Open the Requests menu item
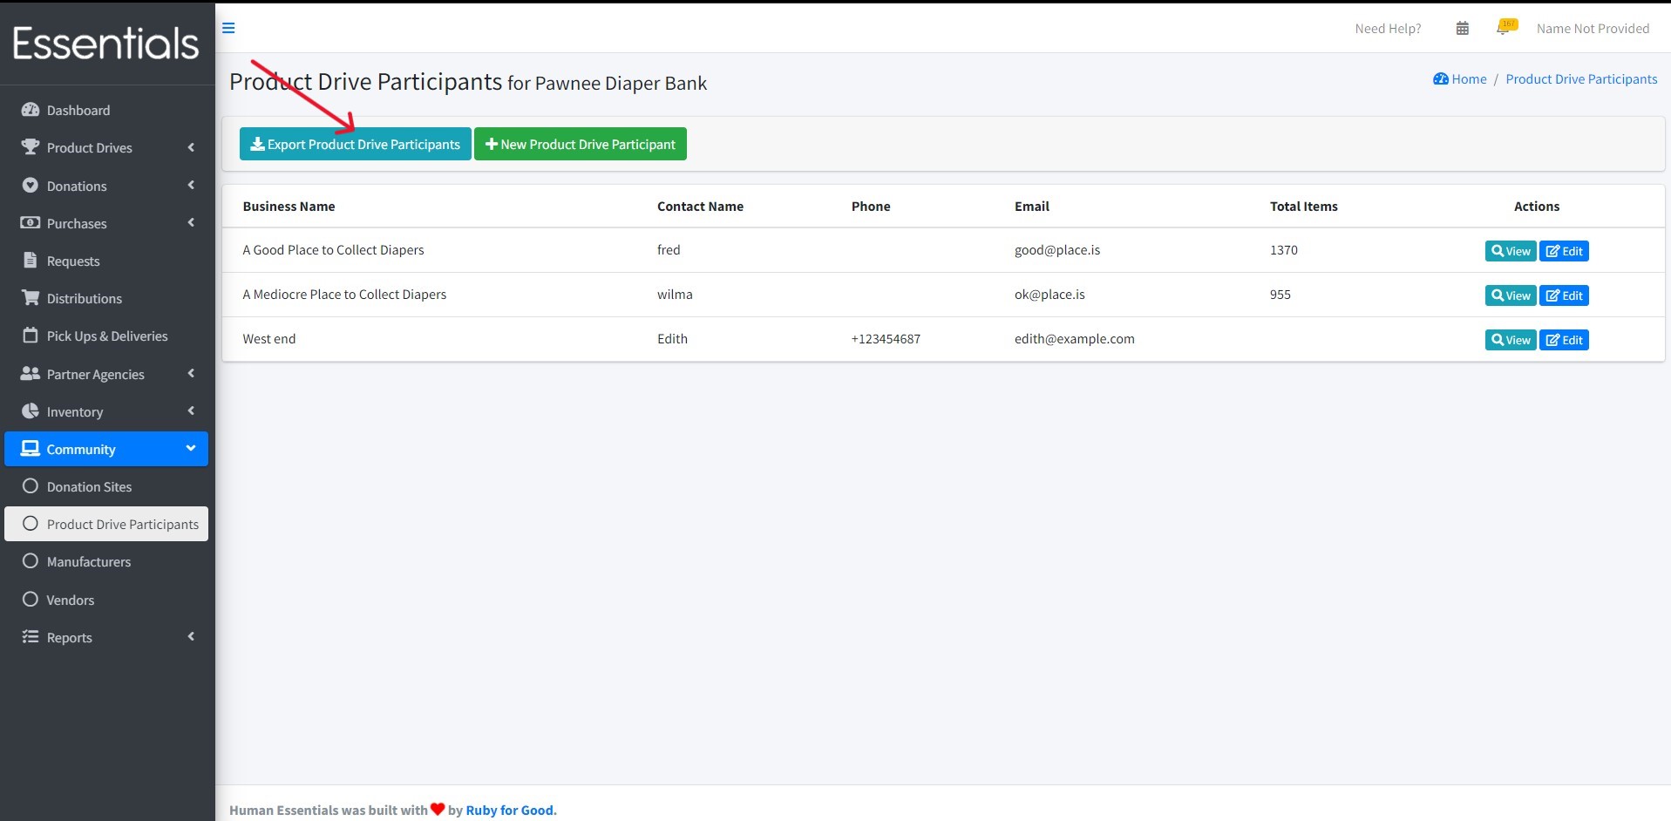The height and width of the screenshot is (821, 1671). point(106,261)
